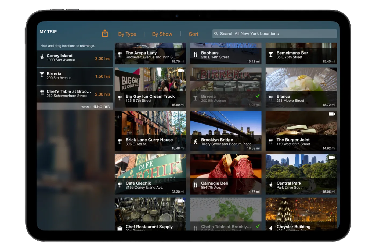Open the Central Park card
The width and height of the screenshot is (376, 251).
pos(301,174)
